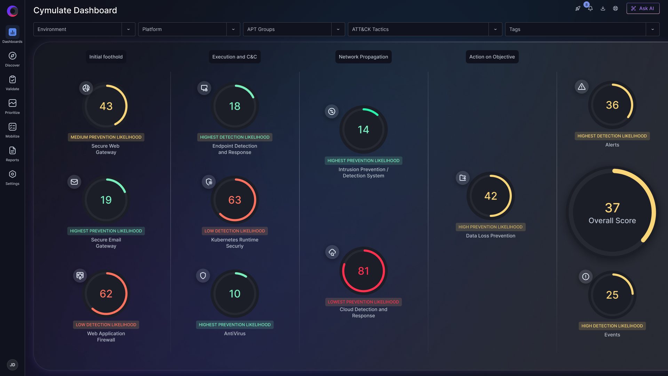Open Settings from the sidebar
668x376 pixels.
click(13, 174)
